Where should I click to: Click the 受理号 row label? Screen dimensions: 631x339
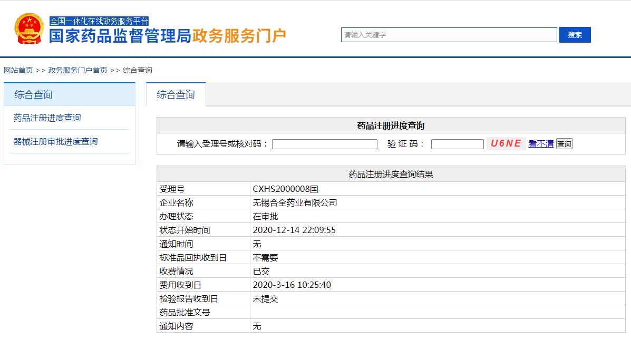point(172,189)
